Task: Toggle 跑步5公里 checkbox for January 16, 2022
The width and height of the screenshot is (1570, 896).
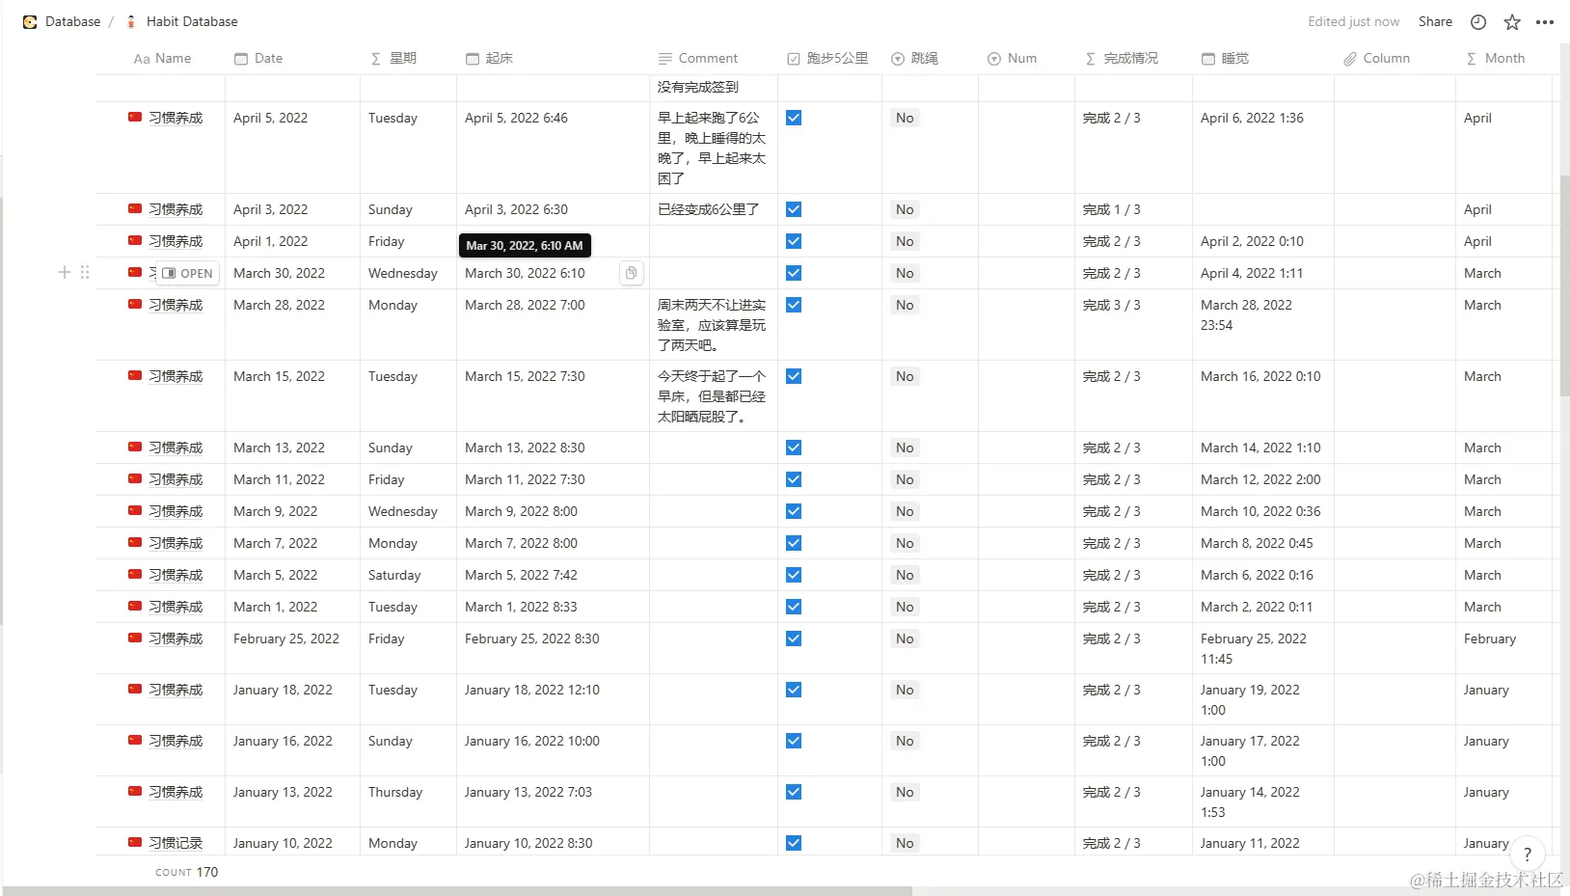Action: 794,741
